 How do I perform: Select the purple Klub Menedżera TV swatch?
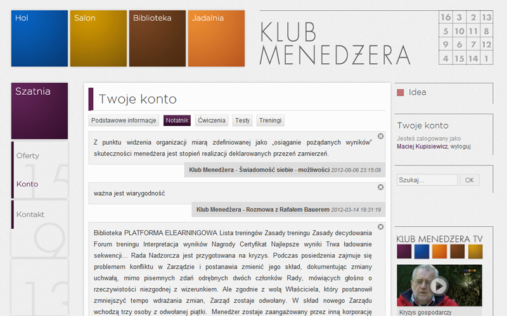tap(404, 251)
